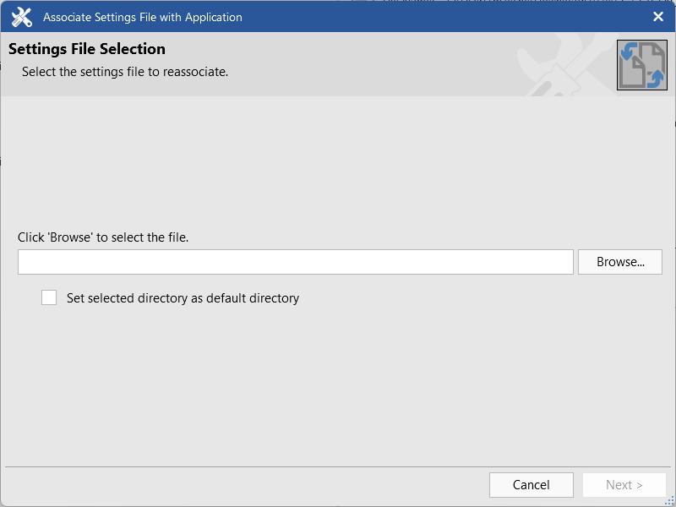Image resolution: width=676 pixels, height=507 pixels.
Task: Click the 'Set selected directory as default directory' label
Action: coord(183,298)
